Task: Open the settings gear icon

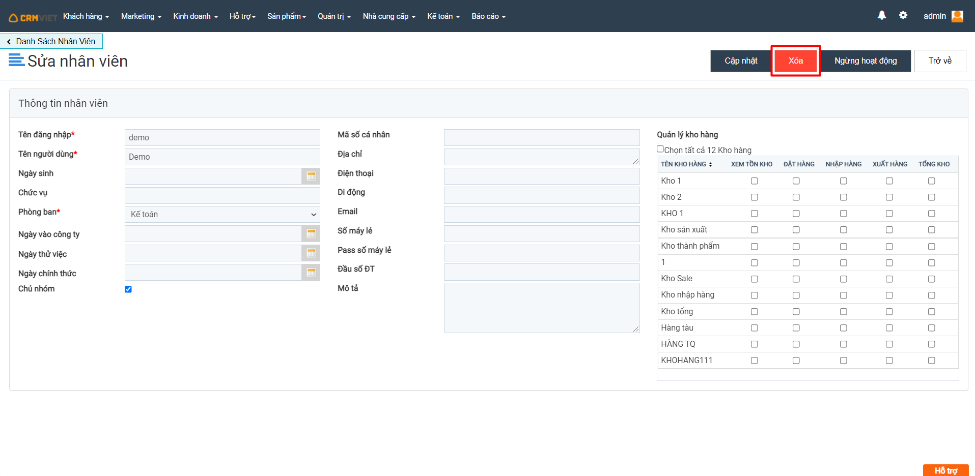Action: tap(903, 16)
